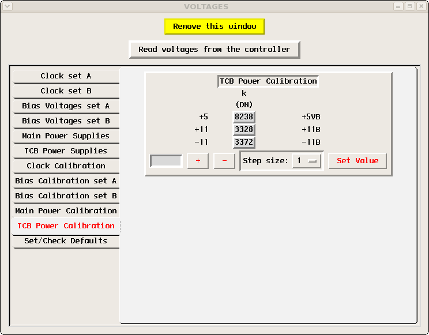Click Read voltages from the controller
Viewport: 429px width, 335px height.
[215, 50]
